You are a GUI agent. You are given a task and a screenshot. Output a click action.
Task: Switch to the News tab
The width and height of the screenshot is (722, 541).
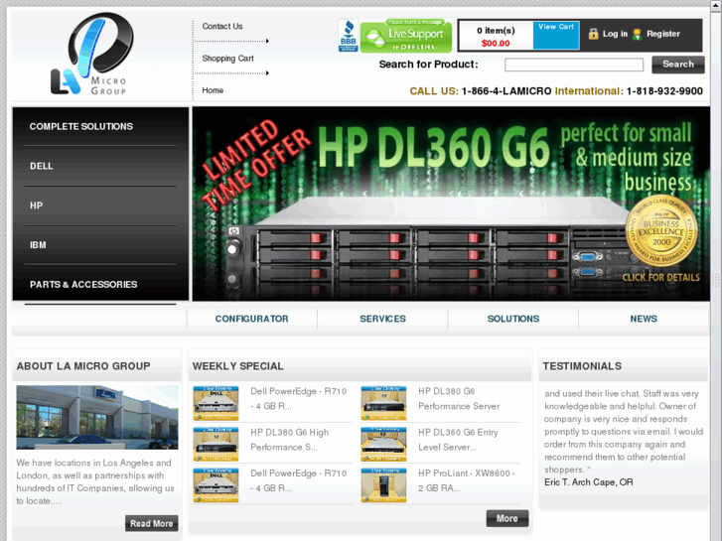tap(644, 319)
